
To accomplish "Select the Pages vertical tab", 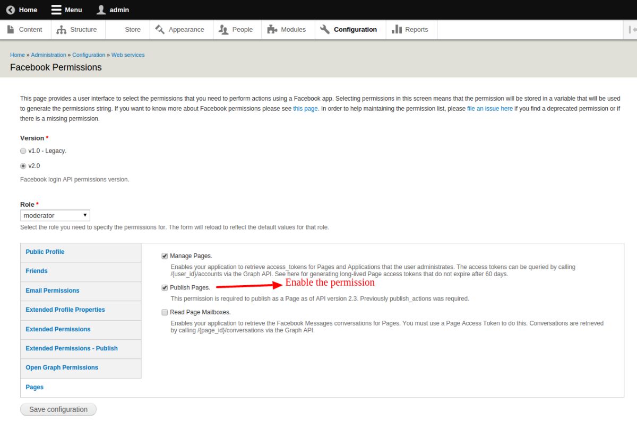I will [81, 388].
